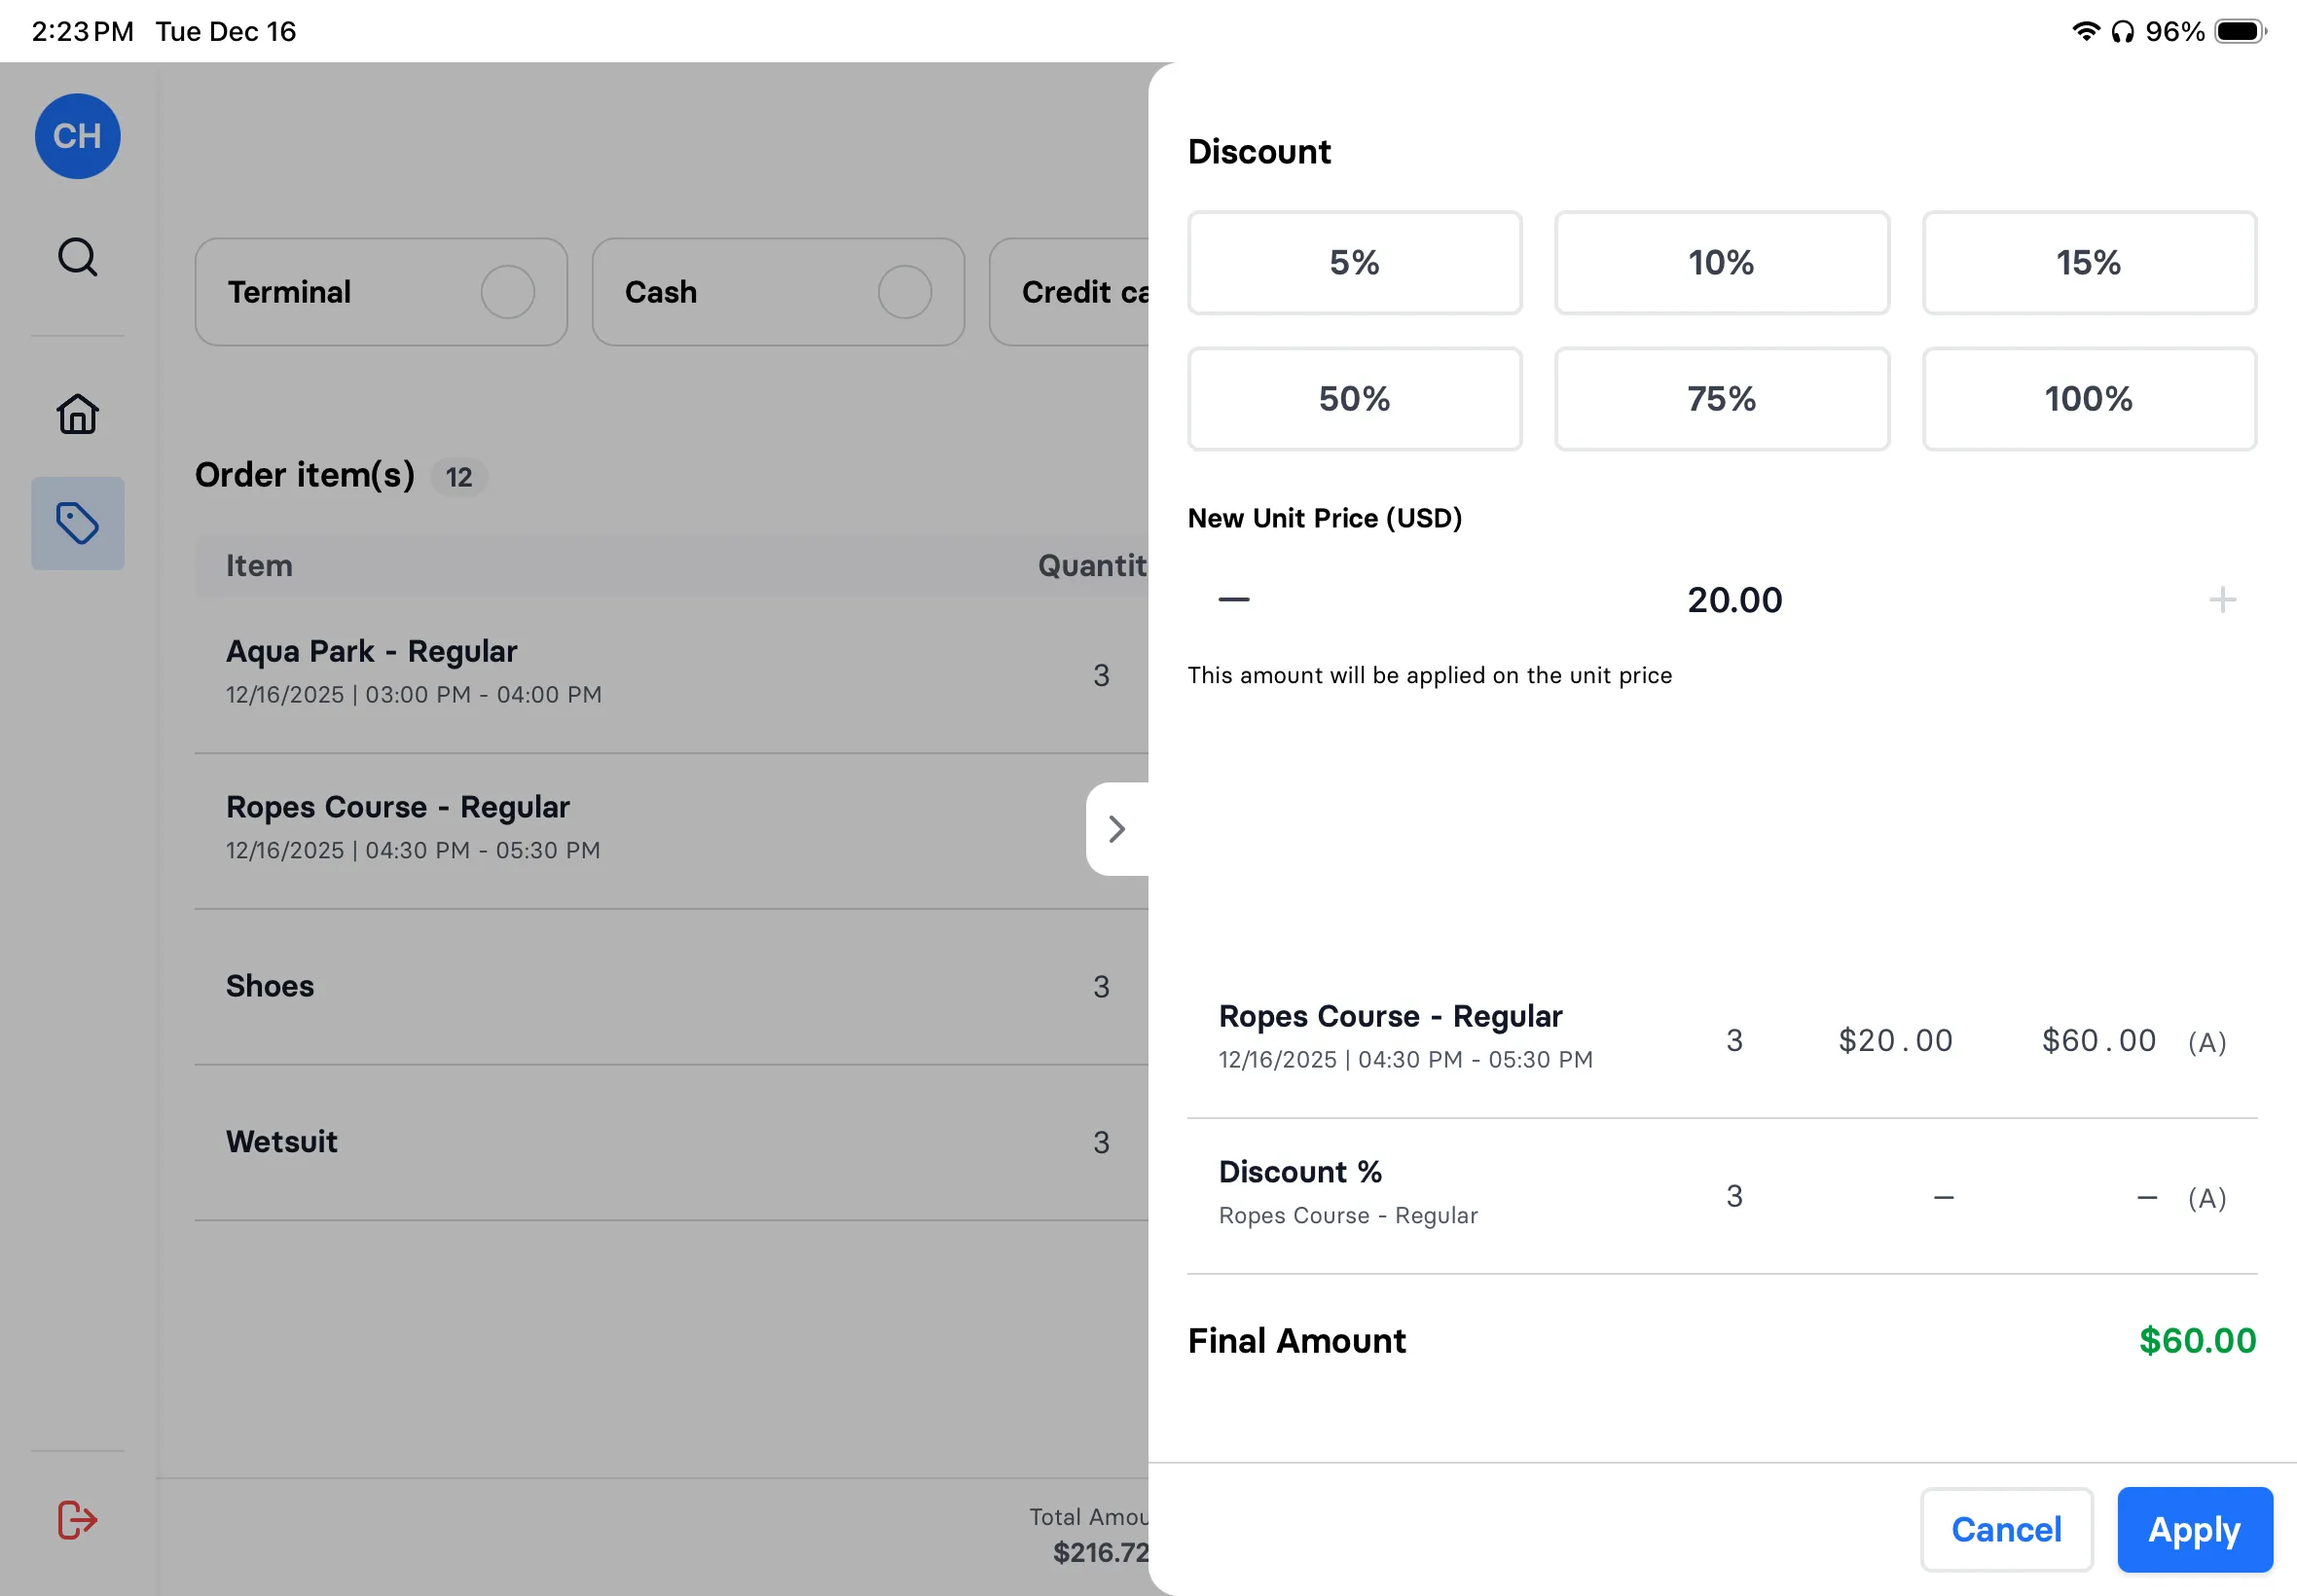2297x1596 pixels.
Task: Open the search panel from the sidebar
Action: tap(77, 257)
